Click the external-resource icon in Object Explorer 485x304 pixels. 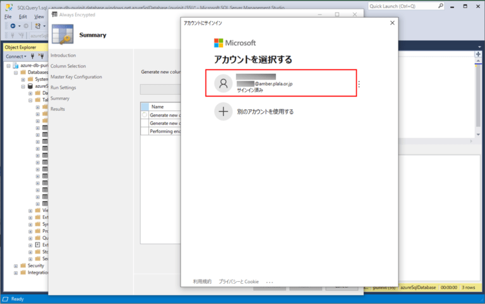(38, 245)
